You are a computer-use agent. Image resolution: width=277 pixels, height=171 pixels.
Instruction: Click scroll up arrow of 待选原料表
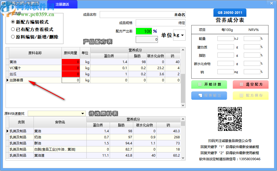[183, 119]
